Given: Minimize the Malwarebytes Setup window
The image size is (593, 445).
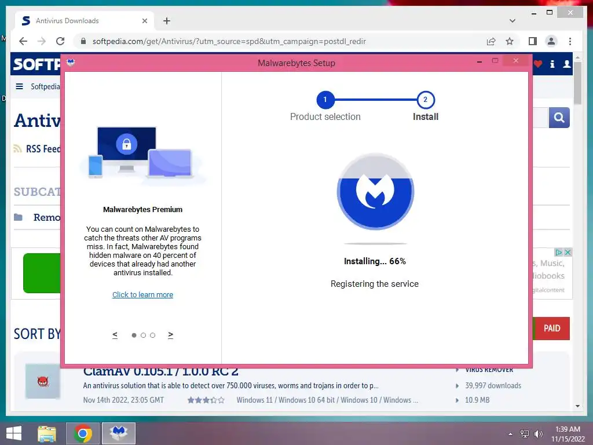Looking at the screenshot, I should click(479, 61).
